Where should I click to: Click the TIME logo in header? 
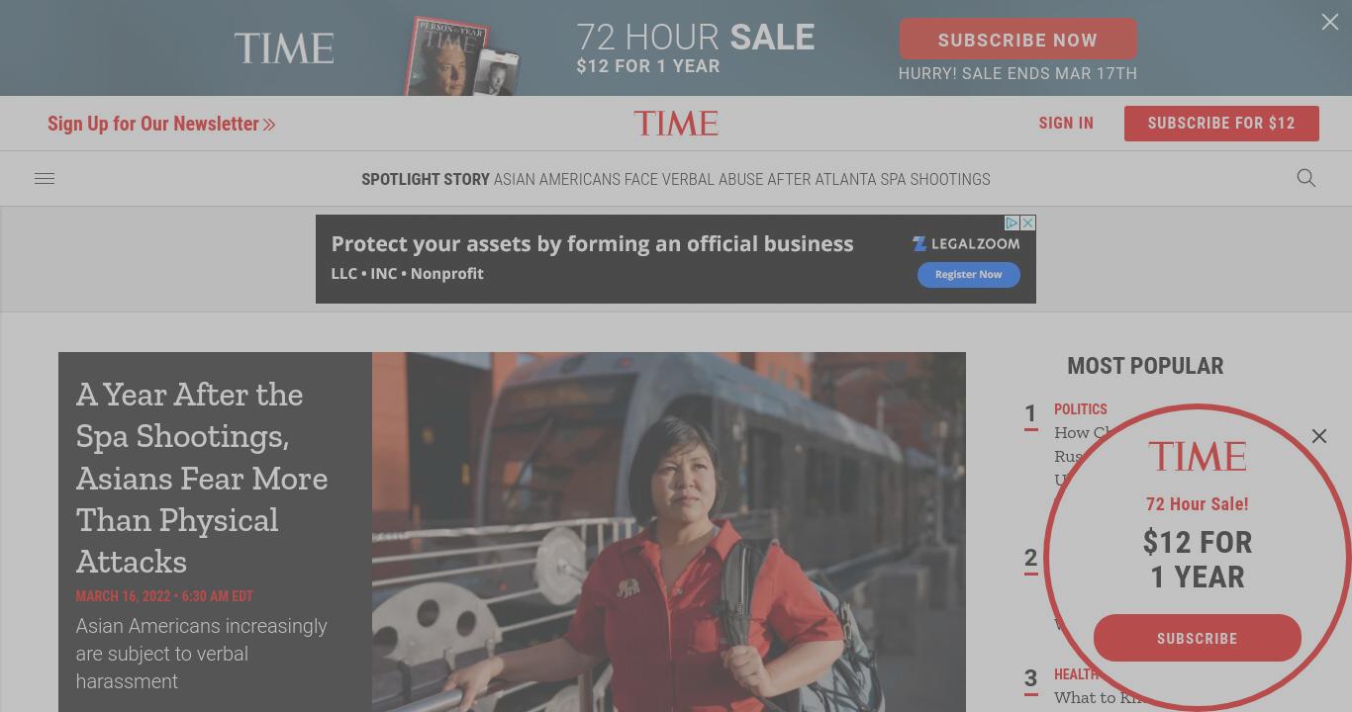click(x=676, y=124)
